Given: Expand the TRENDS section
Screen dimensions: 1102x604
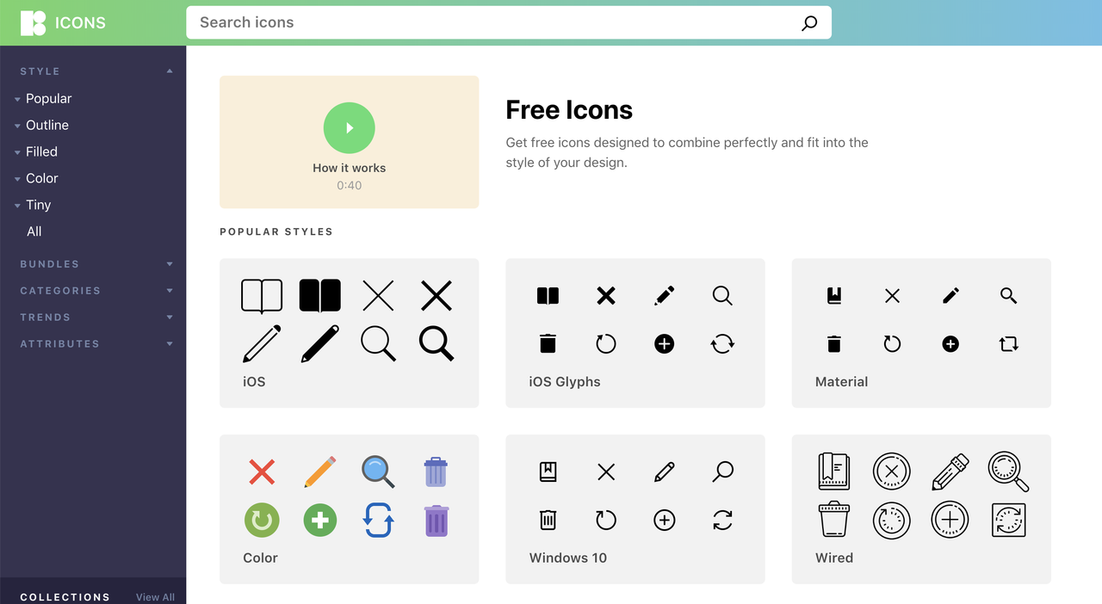Looking at the screenshot, I should pos(170,317).
